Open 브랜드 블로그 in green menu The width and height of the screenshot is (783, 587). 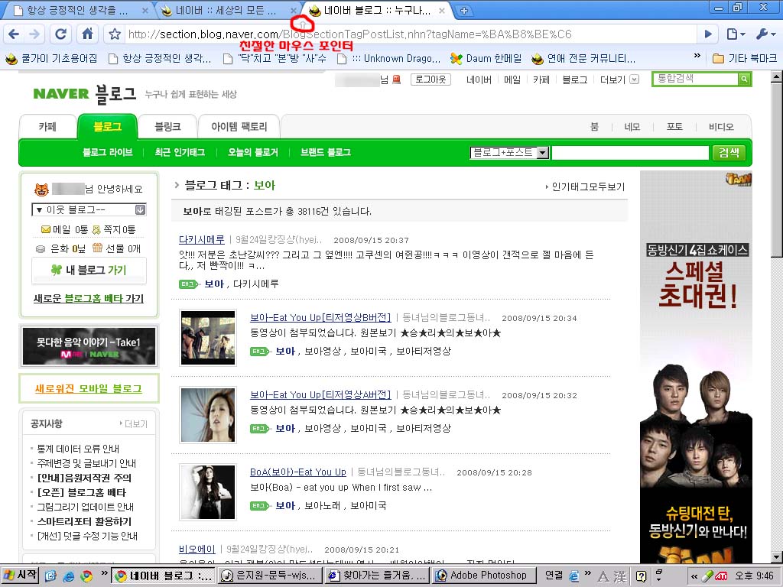click(x=326, y=152)
